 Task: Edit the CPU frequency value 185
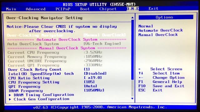coord(89,82)
